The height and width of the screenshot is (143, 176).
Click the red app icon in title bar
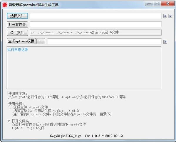[x=5, y=5]
